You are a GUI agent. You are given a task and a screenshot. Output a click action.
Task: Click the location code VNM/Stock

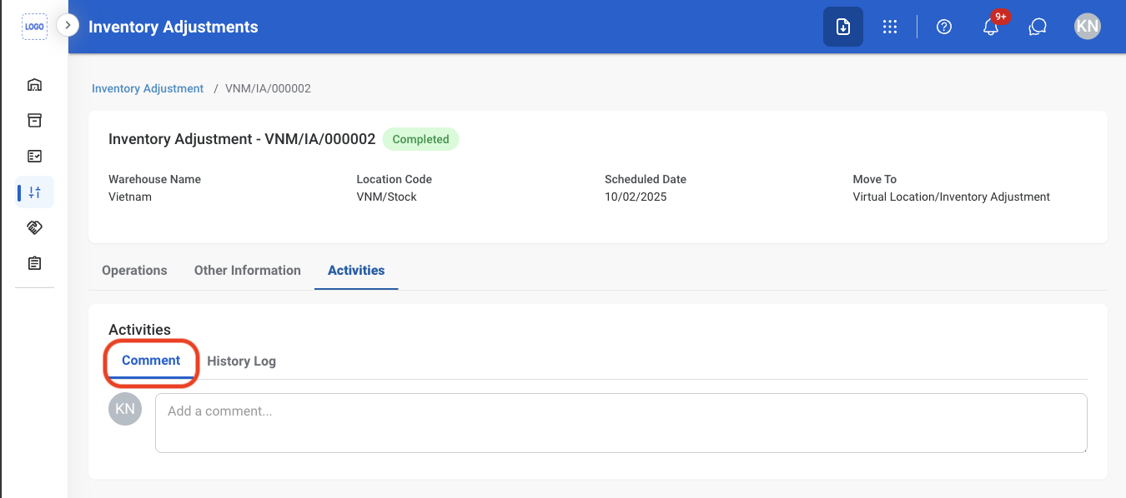(386, 197)
